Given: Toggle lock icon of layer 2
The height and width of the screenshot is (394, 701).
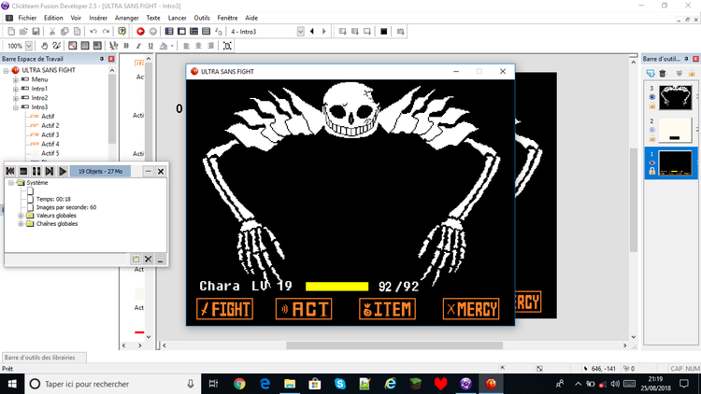Looking at the screenshot, I should pos(651,138).
